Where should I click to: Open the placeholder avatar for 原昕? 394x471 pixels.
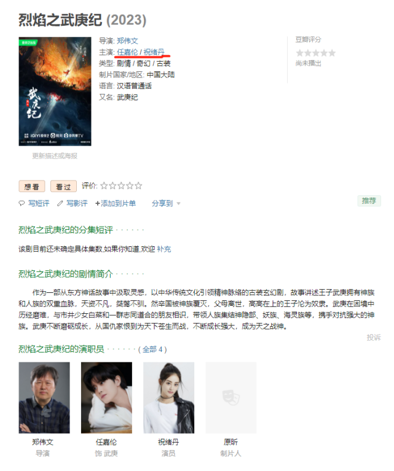[x=231, y=397]
